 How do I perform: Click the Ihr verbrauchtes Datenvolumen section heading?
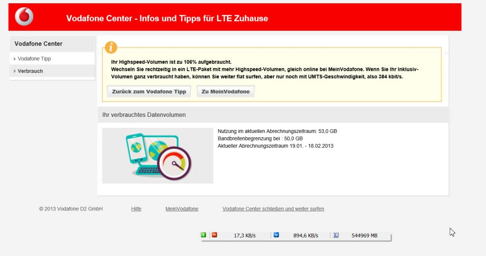144,115
